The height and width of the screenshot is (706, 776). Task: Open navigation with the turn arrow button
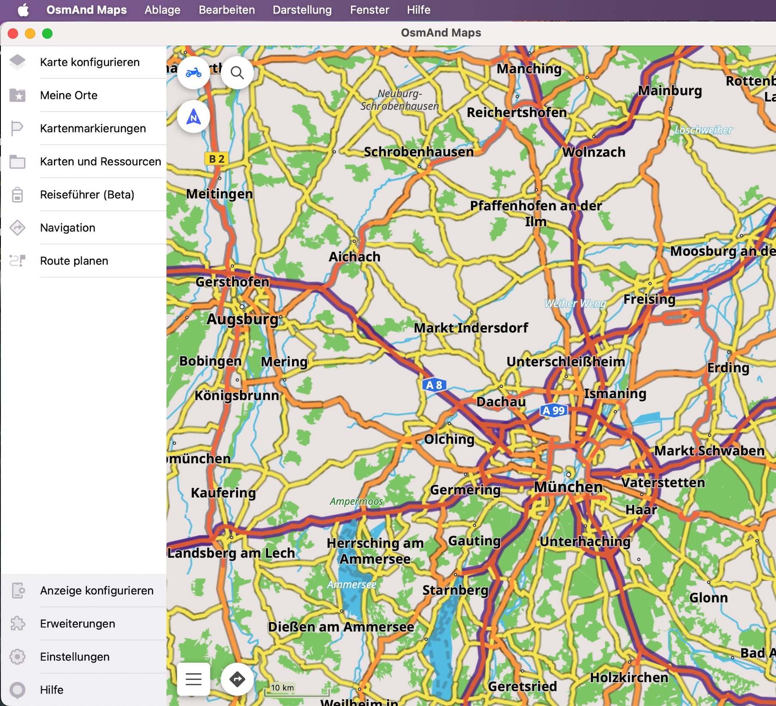click(237, 679)
